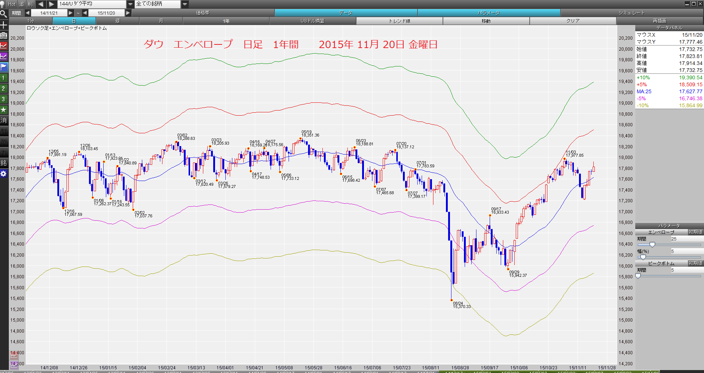The height and width of the screenshot is (373, 704).
Task: Click the 力 button in sidebar
Action: tap(4, 152)
